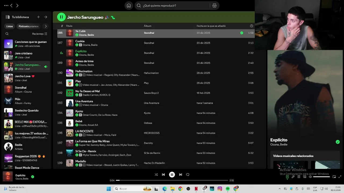Viewport: 344px width, 193px height.
Task: Open the Beelecito Querido playlist
Action: click(26, 112)
